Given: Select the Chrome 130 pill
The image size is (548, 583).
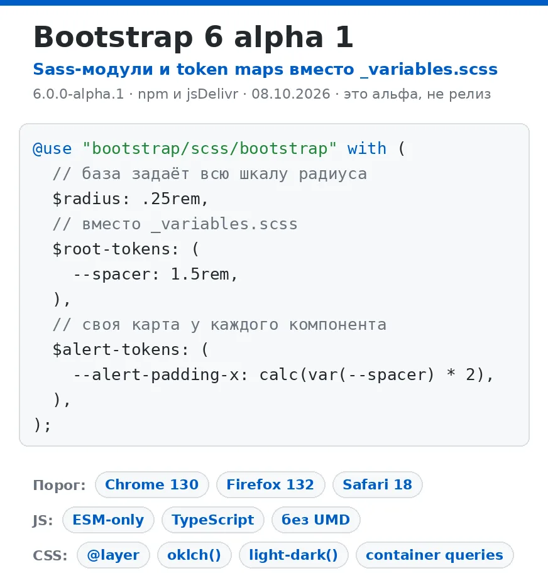Looking at the screenshot, I should point(152,484).
